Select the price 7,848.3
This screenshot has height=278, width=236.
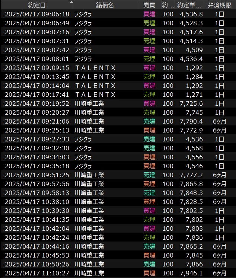click(x=191, y=193)
